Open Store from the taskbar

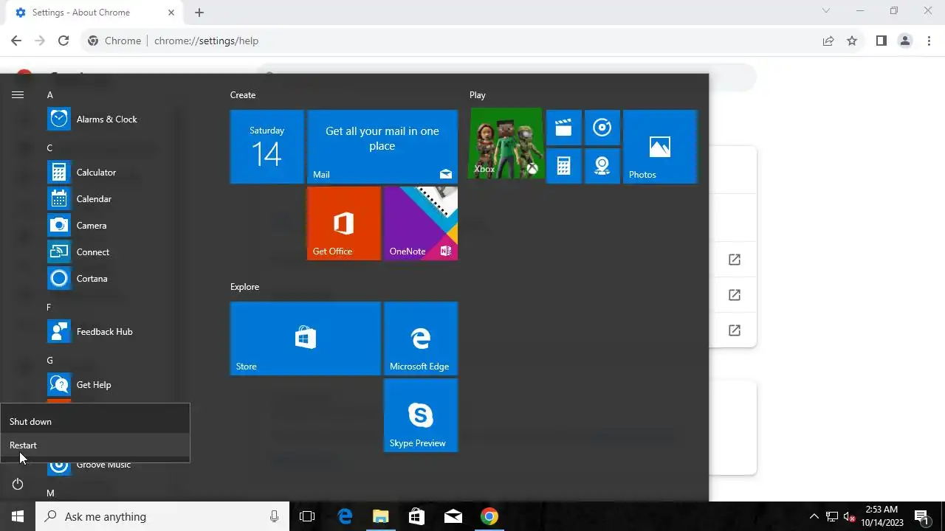point(417,516)
